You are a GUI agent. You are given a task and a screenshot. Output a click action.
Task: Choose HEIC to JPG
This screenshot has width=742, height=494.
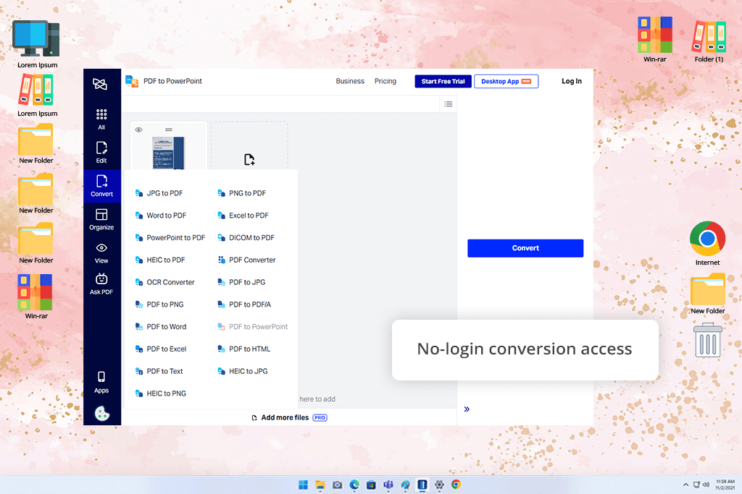tap(243, 371)
